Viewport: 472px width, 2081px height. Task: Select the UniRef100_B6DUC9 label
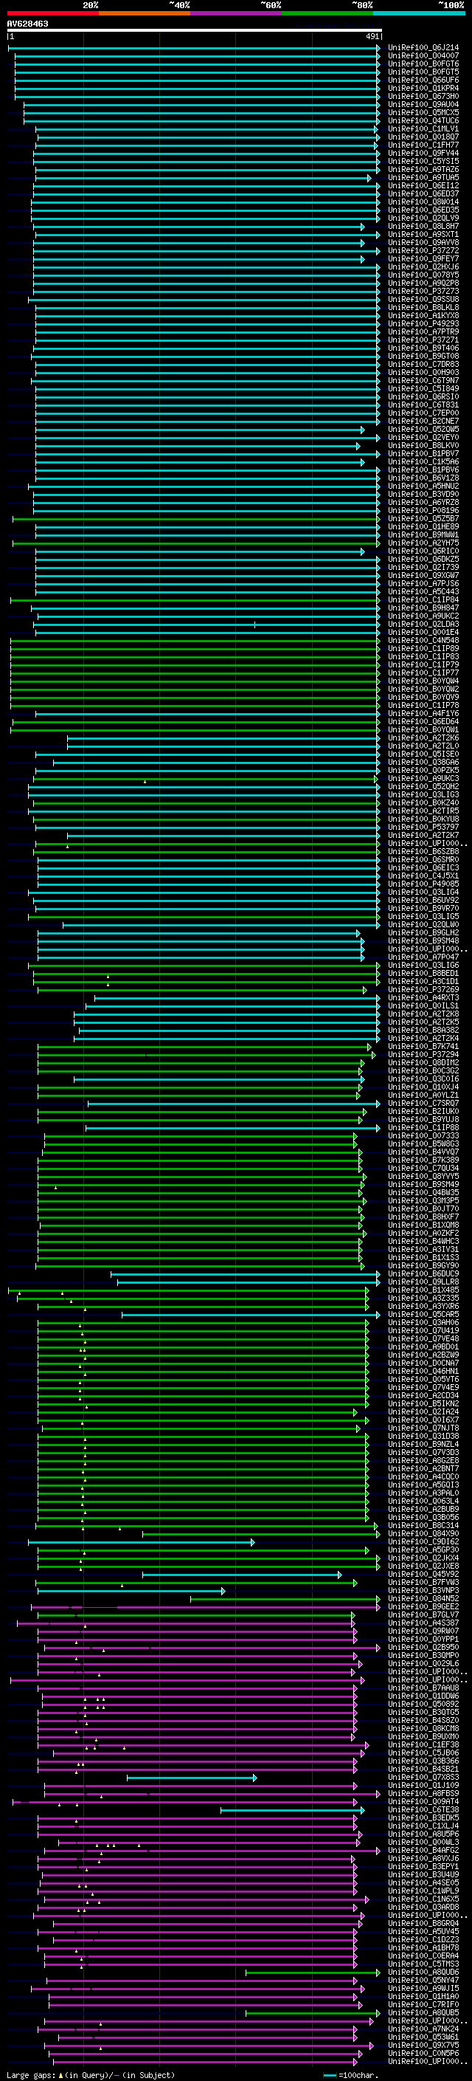tap(423, 1274)
